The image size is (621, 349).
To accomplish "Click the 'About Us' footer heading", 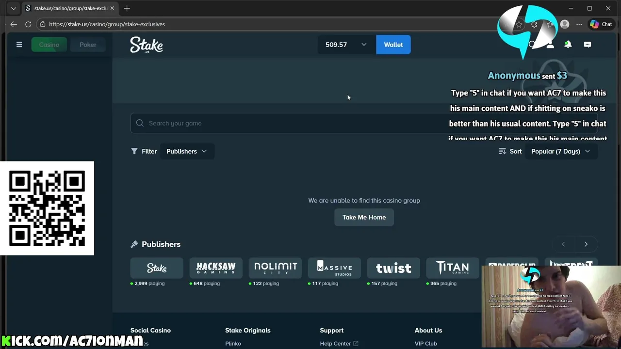I will (428, 331).
